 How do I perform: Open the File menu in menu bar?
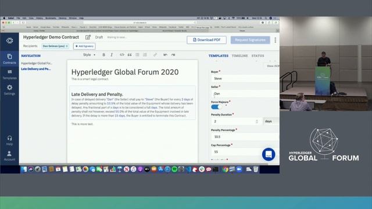(18, 18)
